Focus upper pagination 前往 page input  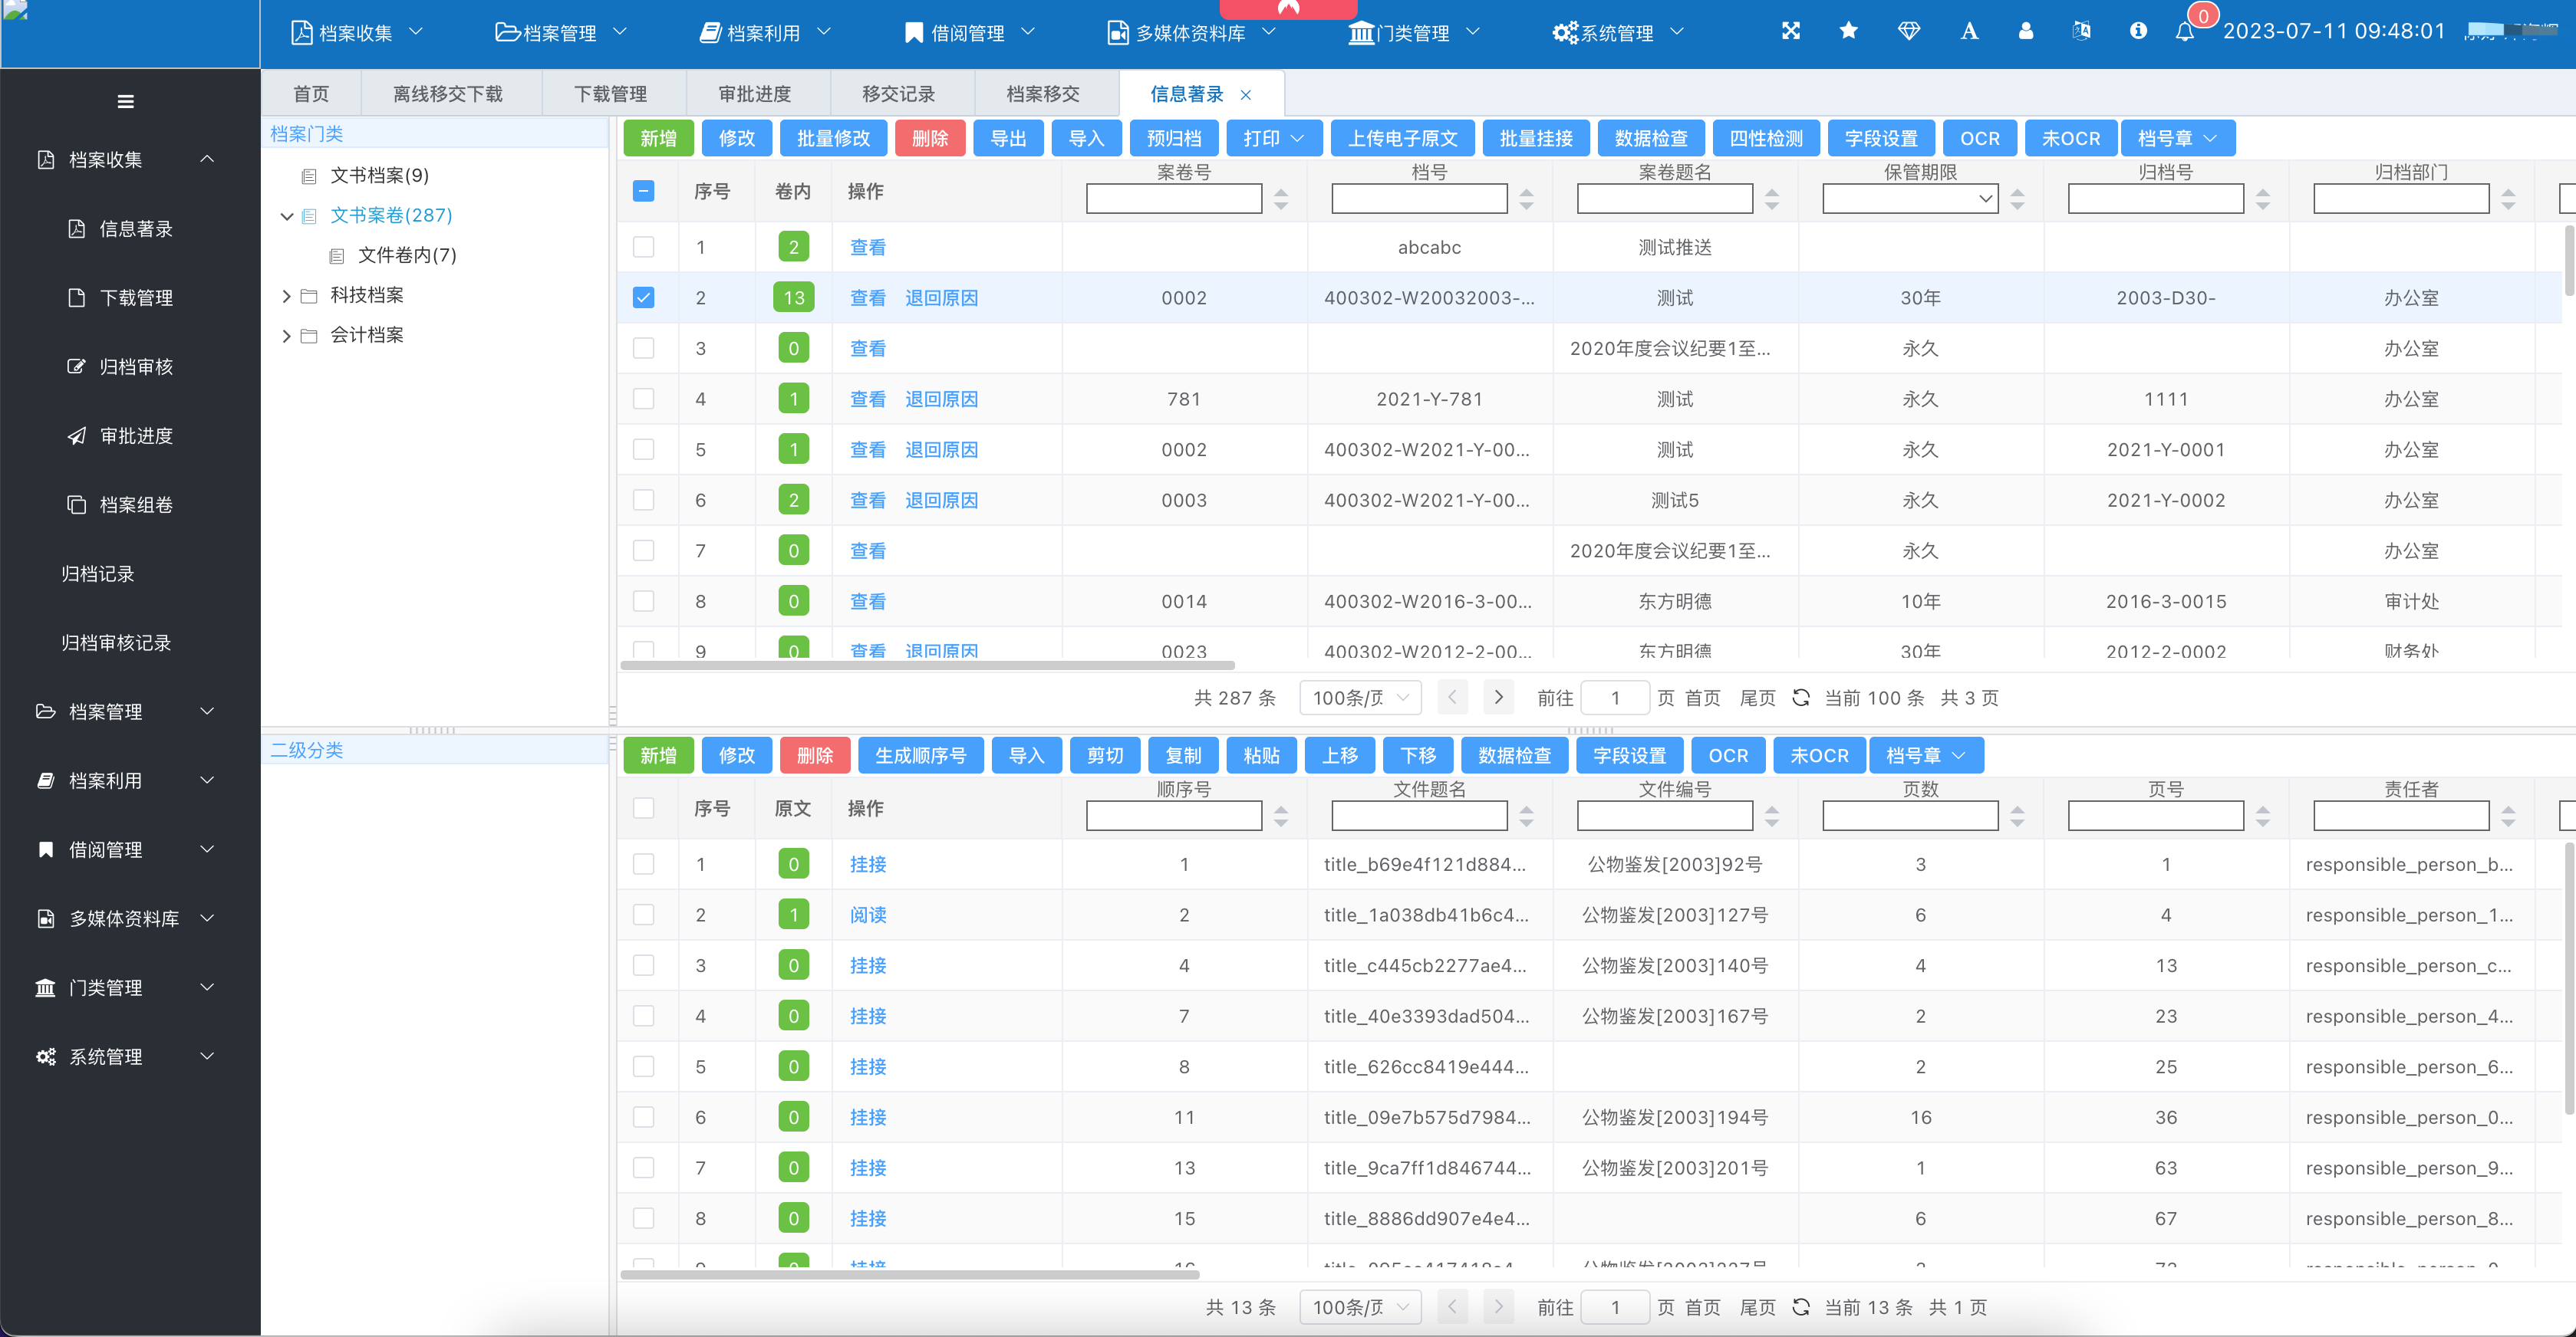[x=1615, y=698]
